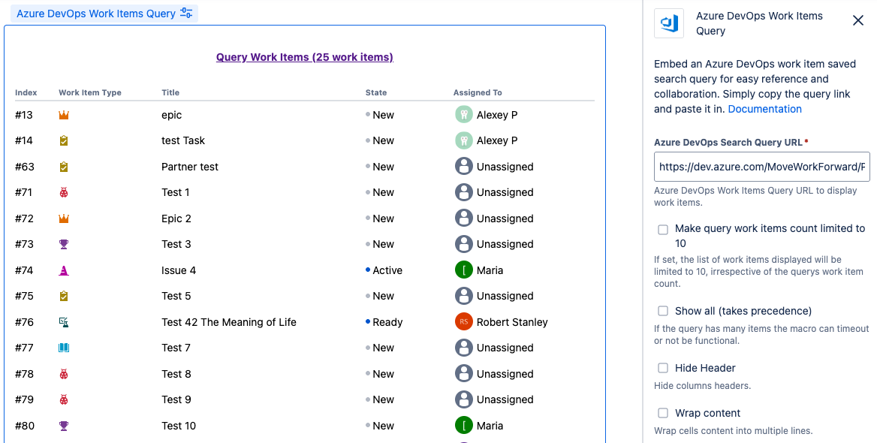The width and height of the screenshot is (877, 443).
Task: Open the Documentation link
Action: pos(764,109)
